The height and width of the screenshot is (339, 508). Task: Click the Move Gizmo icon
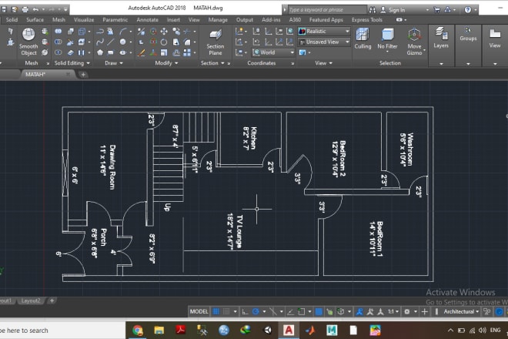414,35
